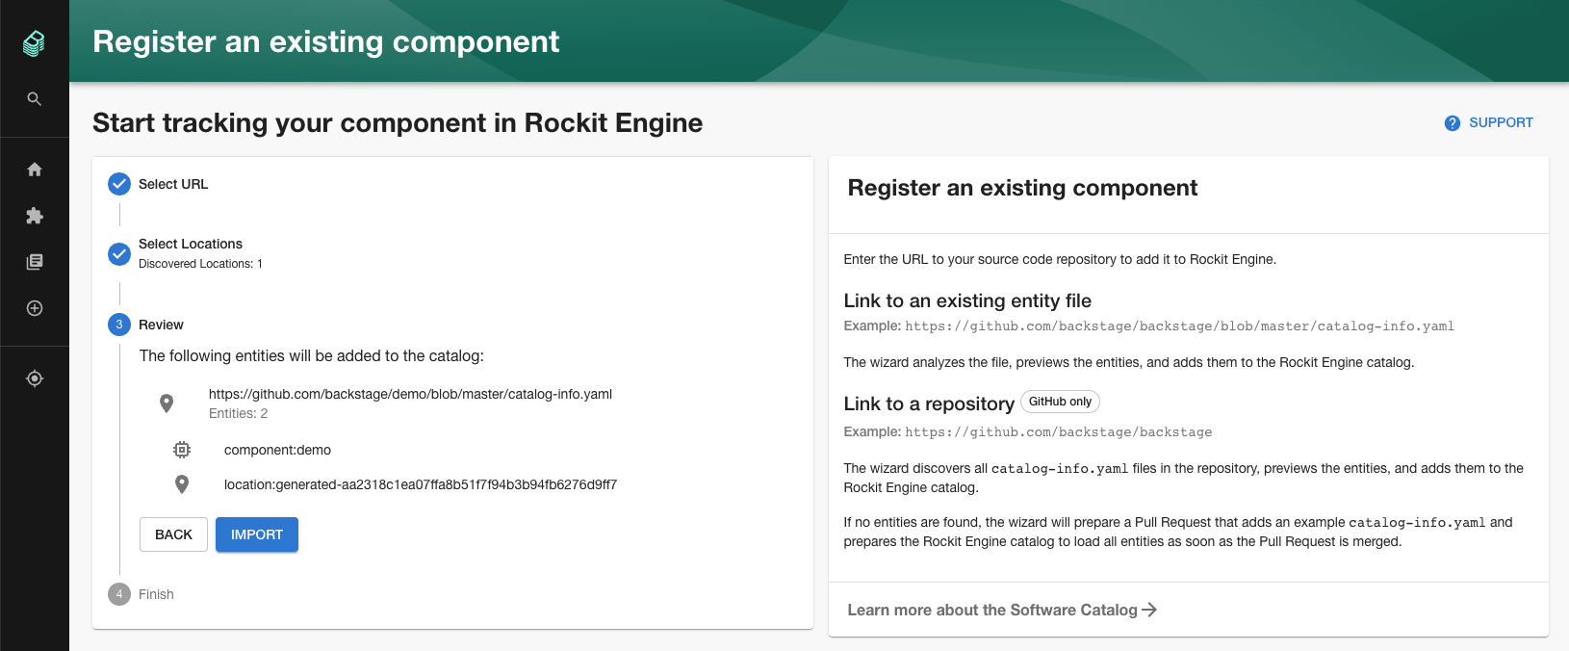Screen dimensions: 1569x651
Task: Click the Select Locations completed step checkmark
Action: coord(119,254)
